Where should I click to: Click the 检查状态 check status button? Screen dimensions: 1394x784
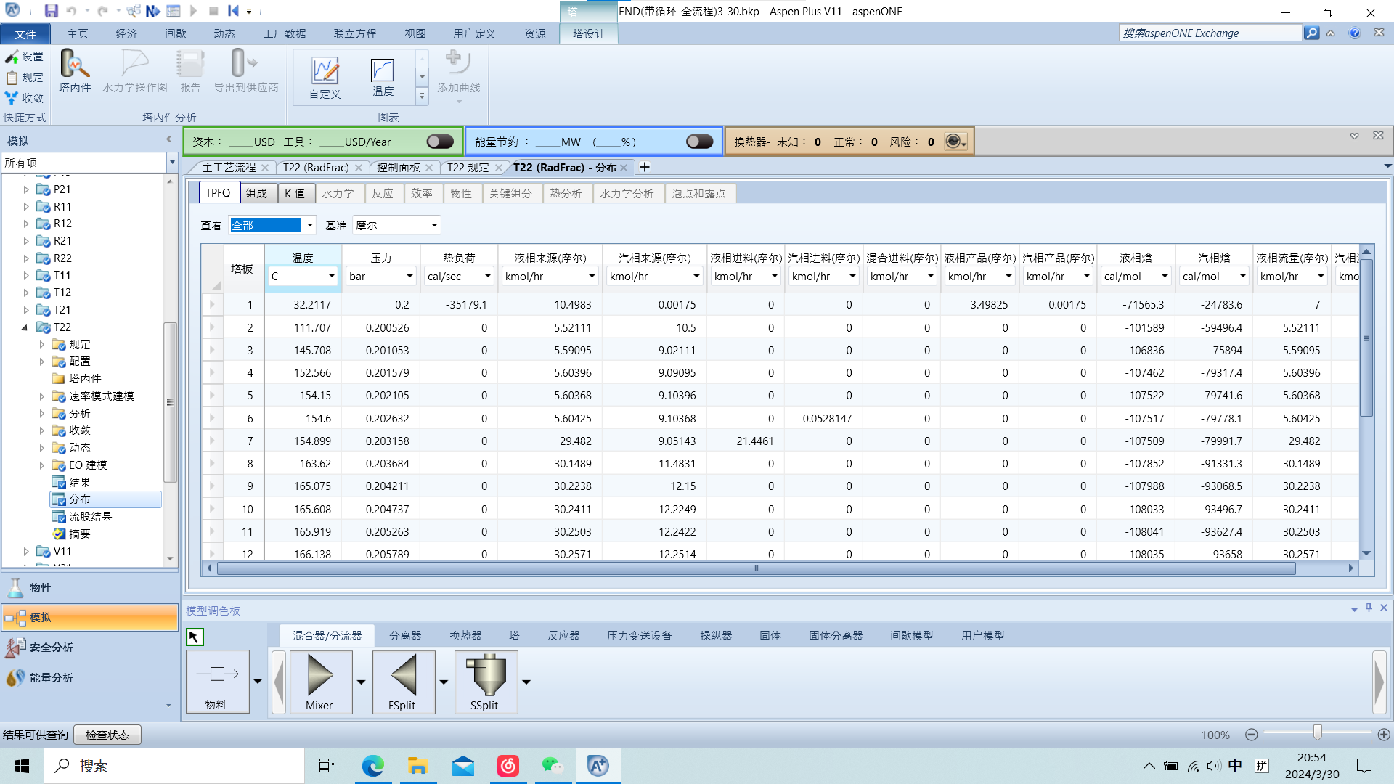tap(107, 735)
